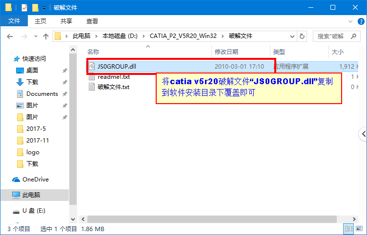
Task: Open 快速访问 in the navigation pane
Action: (34, 58)
